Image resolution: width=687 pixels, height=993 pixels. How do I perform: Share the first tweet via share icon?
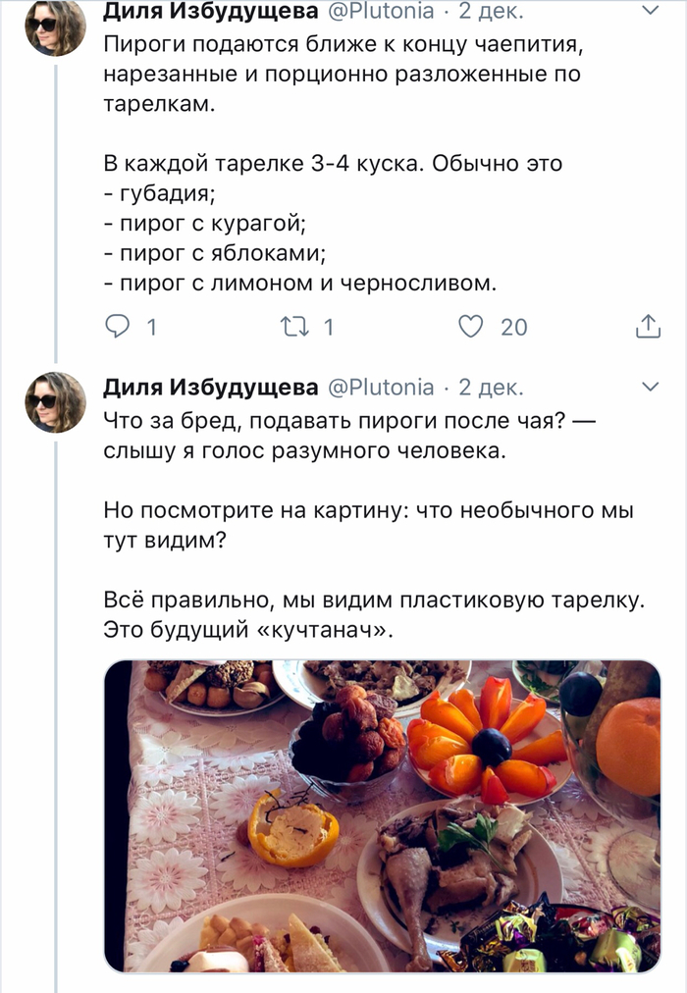648,327
